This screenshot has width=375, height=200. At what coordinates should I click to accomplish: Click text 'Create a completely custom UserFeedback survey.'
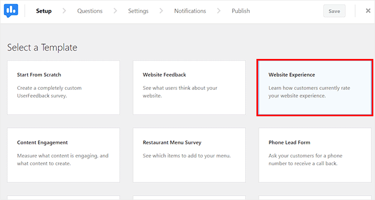(x=49, y=92)
